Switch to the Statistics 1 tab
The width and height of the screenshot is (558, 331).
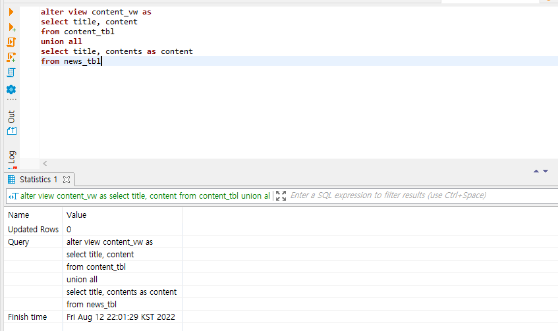point(38,180)
